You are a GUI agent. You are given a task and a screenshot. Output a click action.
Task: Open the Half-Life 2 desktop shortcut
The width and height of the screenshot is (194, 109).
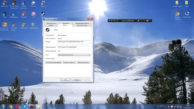(x=24, y=26)
